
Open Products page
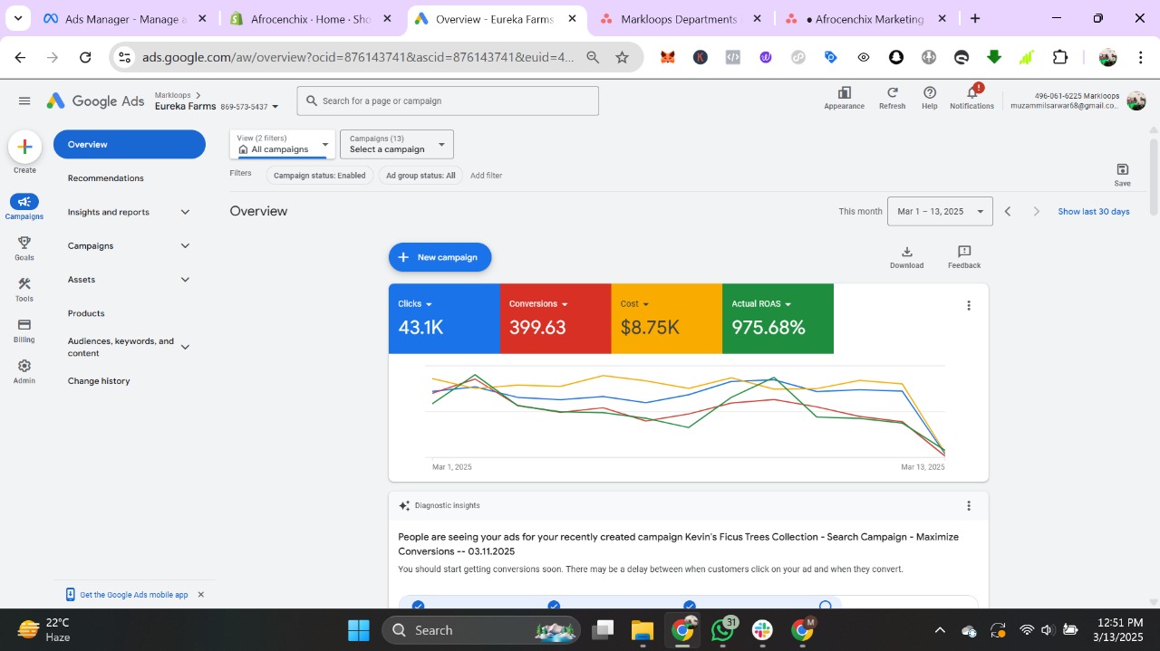coord(86,313)
